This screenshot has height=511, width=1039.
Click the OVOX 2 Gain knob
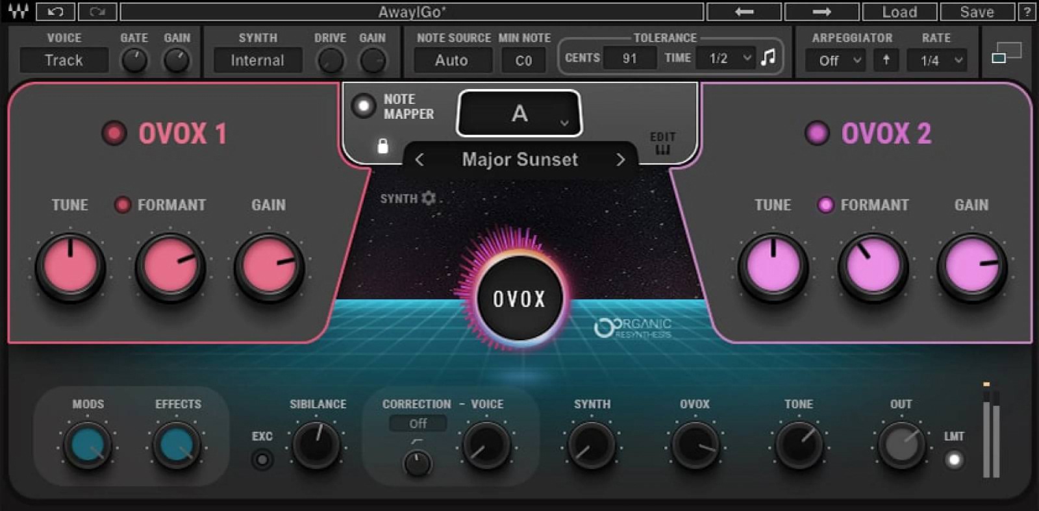(971, 267)
